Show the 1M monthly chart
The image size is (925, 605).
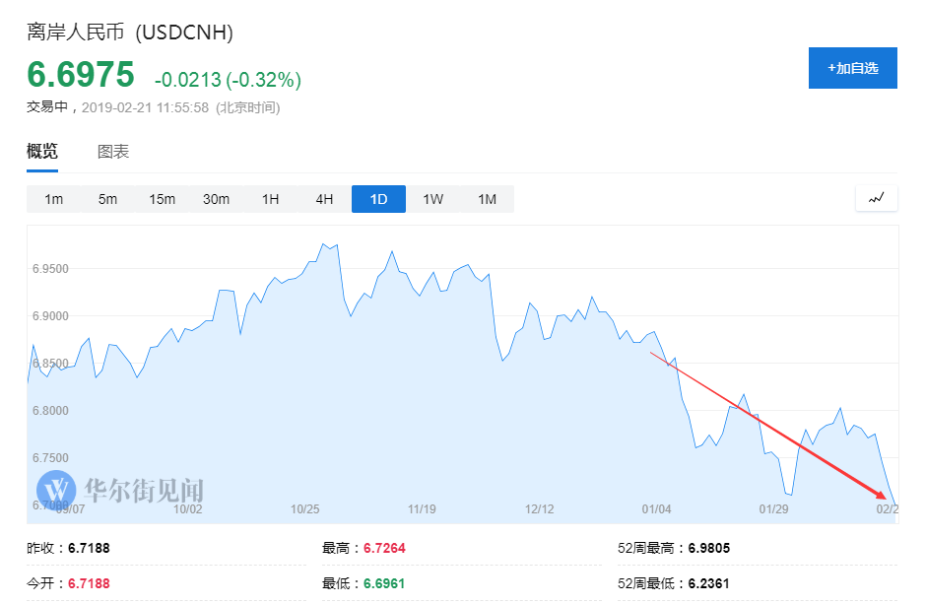(x=487, y=199)
